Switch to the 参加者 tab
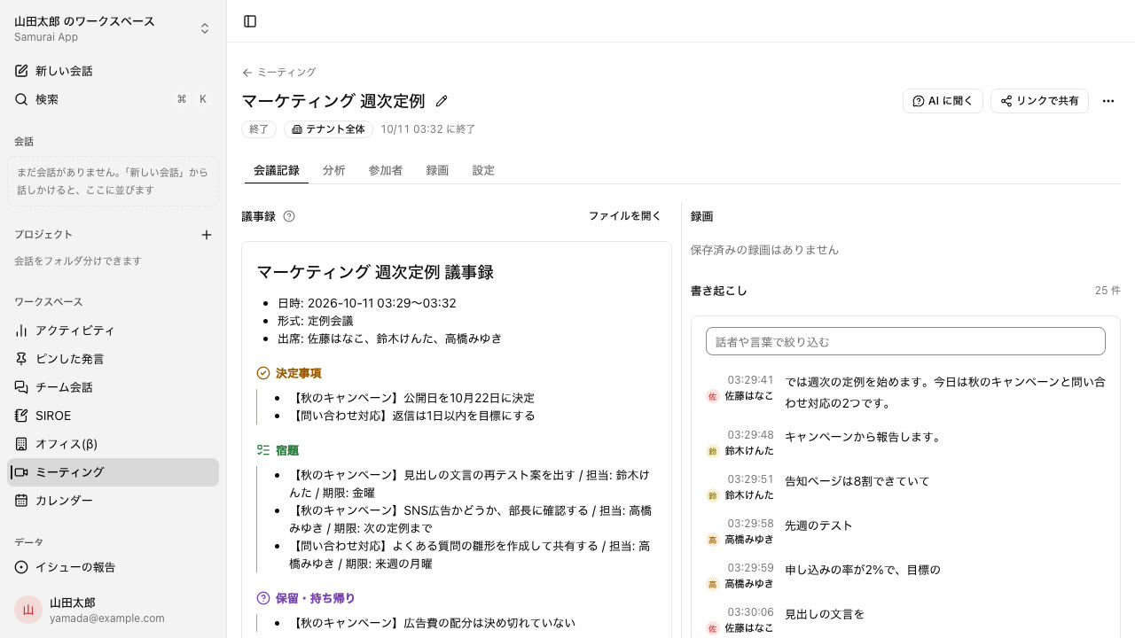The image size is (1135, 638). (386, 170)
